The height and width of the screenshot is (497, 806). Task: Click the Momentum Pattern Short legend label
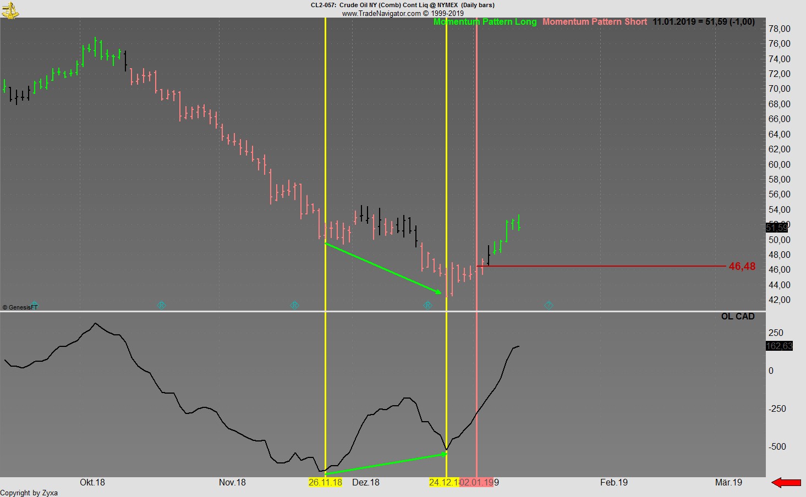tap(595, 22)
